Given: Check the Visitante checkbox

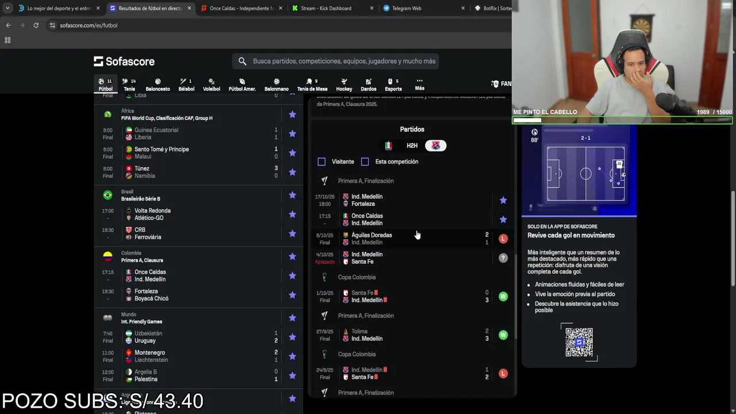Looking at the screenshot, I should (x=321, y=162).
